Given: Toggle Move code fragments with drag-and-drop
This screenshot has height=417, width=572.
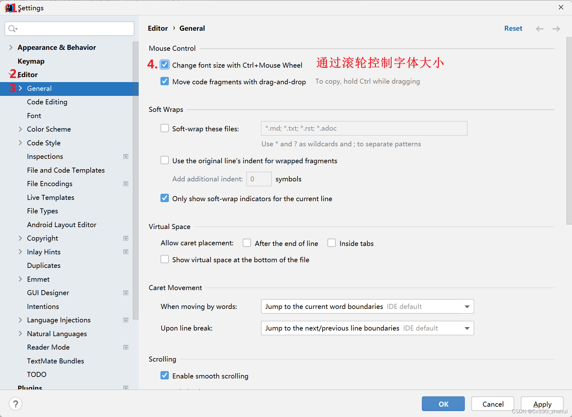Looking at the screenshot, I should click(x=165, y=81).
